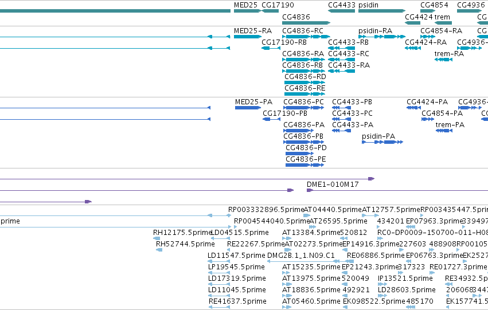Select the AT15235.5prime EST label
Viewport: 488px width, 310px height.
tap(311, 268)
